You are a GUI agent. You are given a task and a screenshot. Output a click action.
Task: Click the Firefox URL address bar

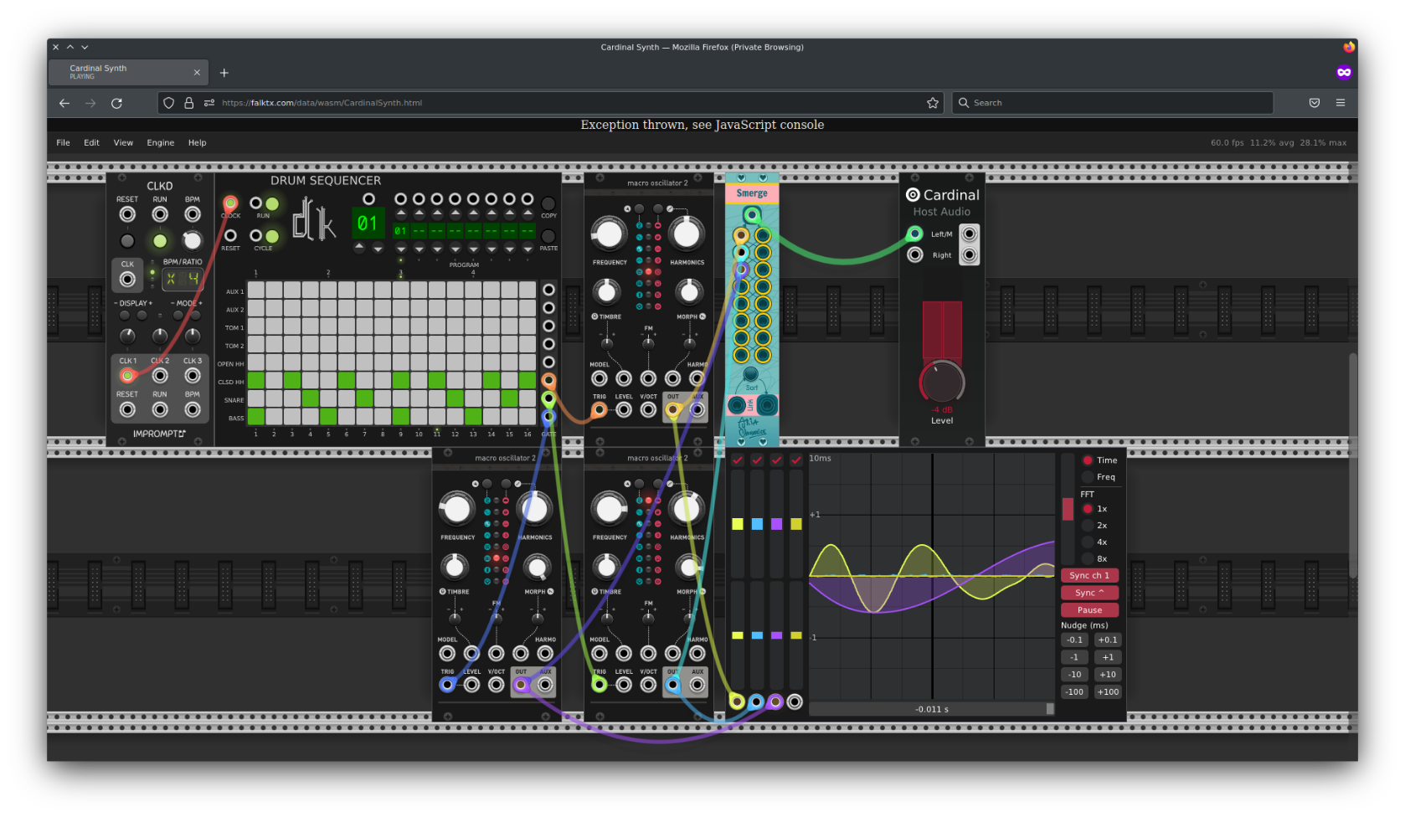point(551,103)
